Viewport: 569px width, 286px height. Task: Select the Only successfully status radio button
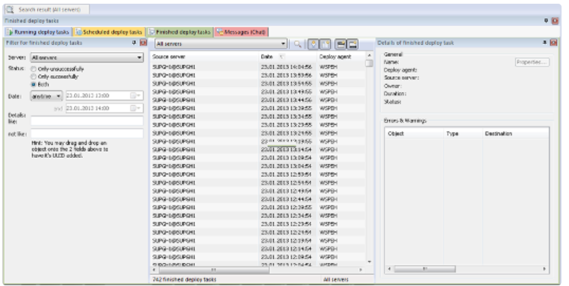point(34,77)
